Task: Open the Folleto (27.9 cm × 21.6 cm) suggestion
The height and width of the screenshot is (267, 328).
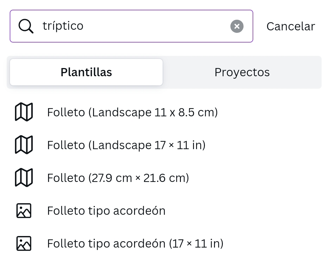Action: (x=118, y=178)
